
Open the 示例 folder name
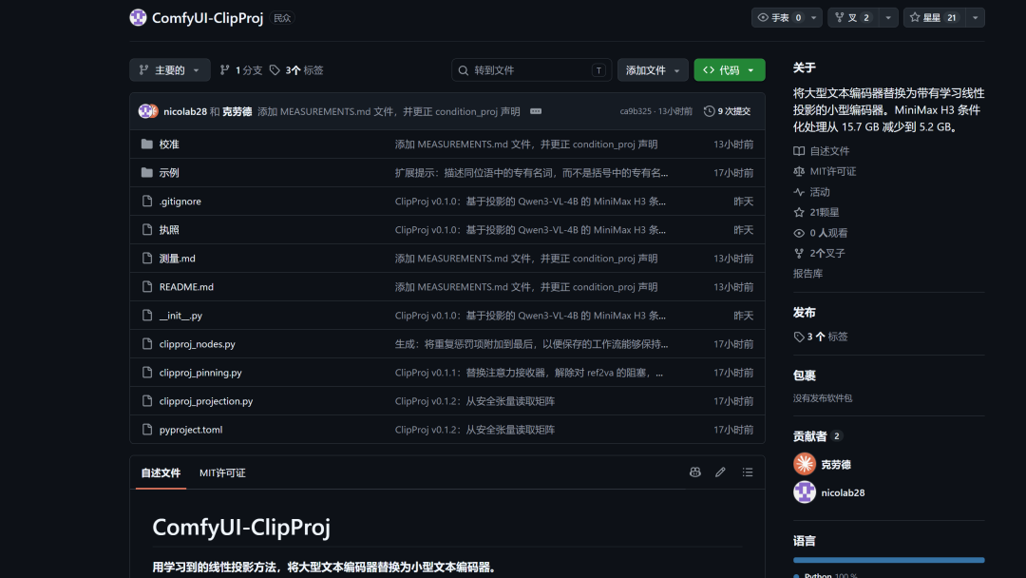169,173
